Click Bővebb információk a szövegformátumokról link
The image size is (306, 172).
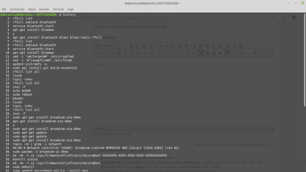(229, 145)
